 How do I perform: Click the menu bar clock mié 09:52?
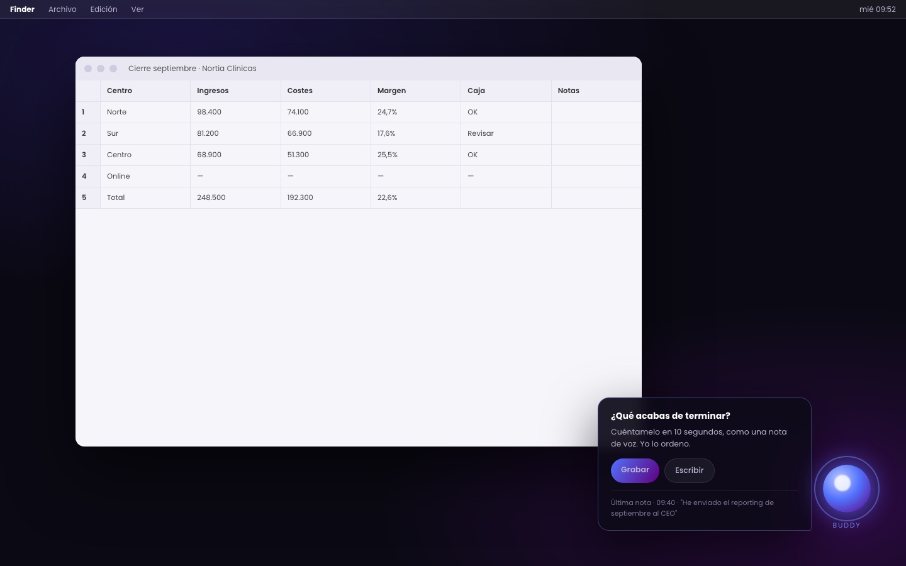(x=877, y=9)
